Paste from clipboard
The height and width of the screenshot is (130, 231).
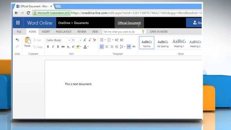point(27,42)
